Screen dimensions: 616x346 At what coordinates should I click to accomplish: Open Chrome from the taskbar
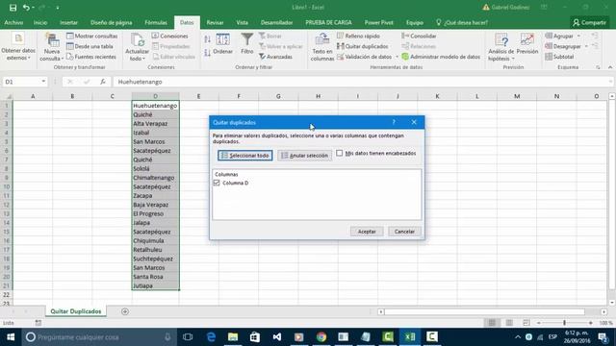tap(321, 337)
